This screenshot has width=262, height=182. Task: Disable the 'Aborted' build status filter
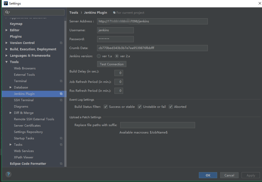[171, 107]
